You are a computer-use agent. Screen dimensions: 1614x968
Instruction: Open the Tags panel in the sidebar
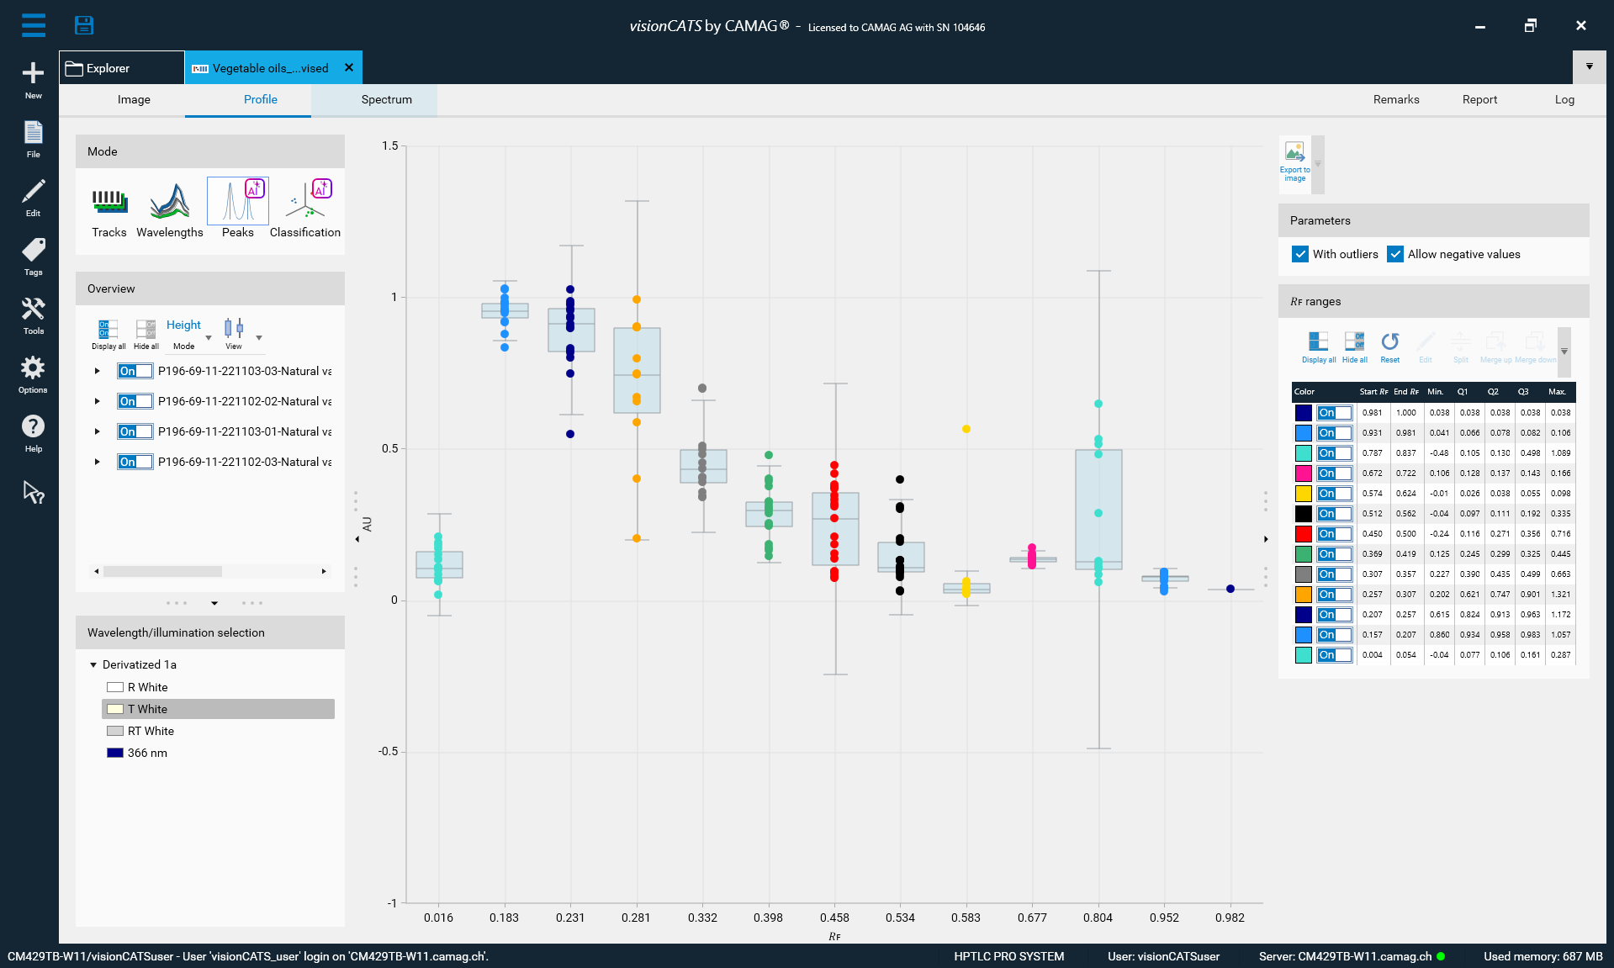pos(32,257)
